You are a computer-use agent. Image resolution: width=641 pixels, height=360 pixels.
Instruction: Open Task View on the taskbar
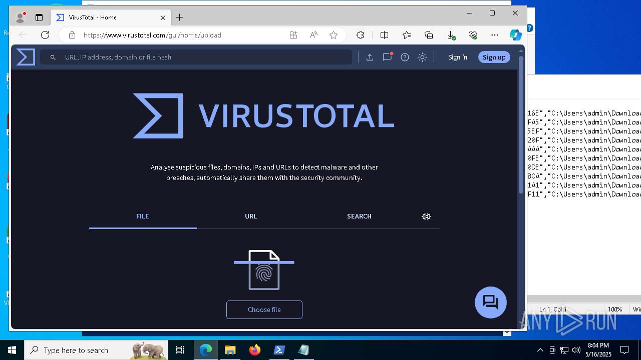(180, 350)
